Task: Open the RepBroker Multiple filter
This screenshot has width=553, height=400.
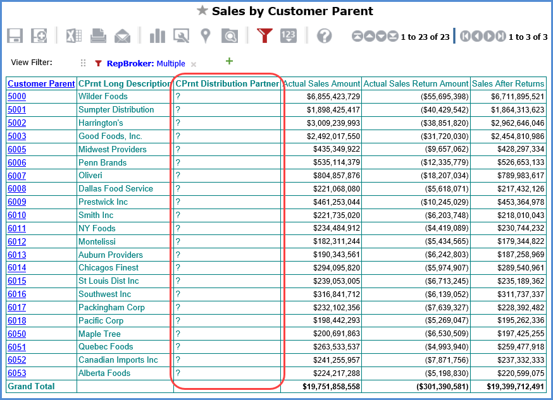Action: click(146, 64)
